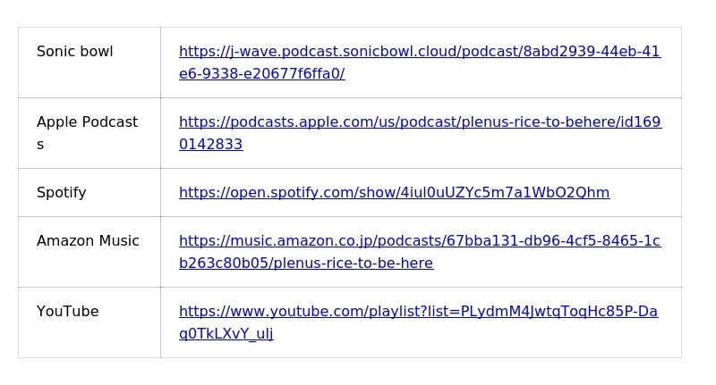Image resolution: width=716 pixels, height=385 pixels.
Task: Select the 'Sonic bowl' label cell
Action: (x=75, y=52)
